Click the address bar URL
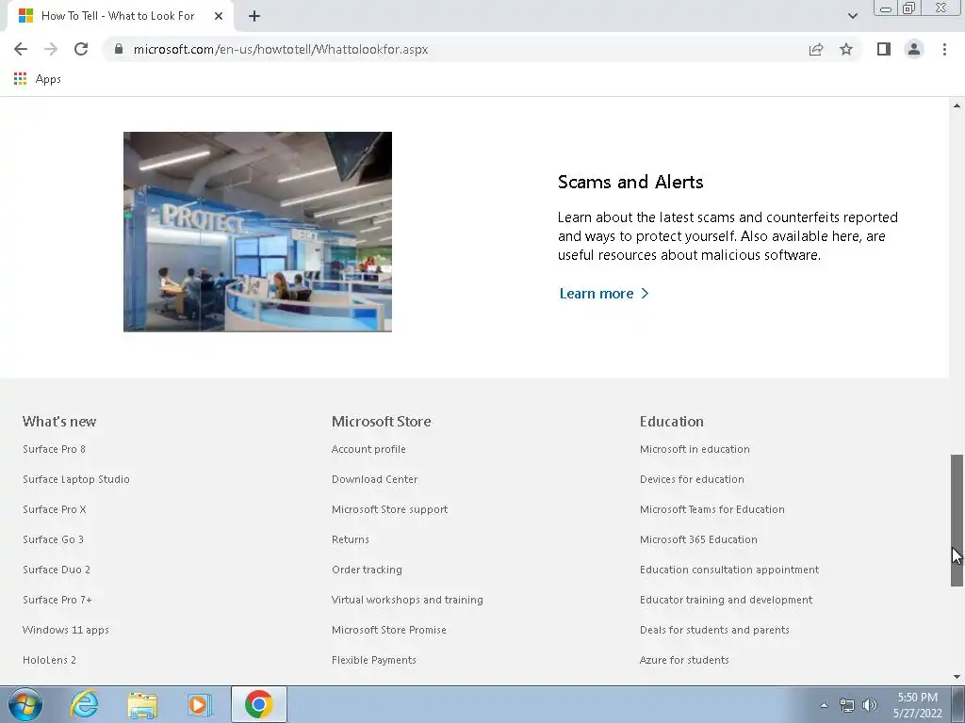Viewport: 965px width, 723px height. [281, 49]
